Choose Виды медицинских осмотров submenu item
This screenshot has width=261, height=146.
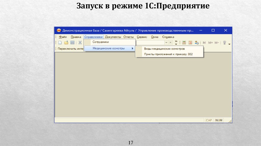[164, 49]
